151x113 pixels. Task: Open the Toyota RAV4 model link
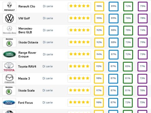[x=27, y=67]
